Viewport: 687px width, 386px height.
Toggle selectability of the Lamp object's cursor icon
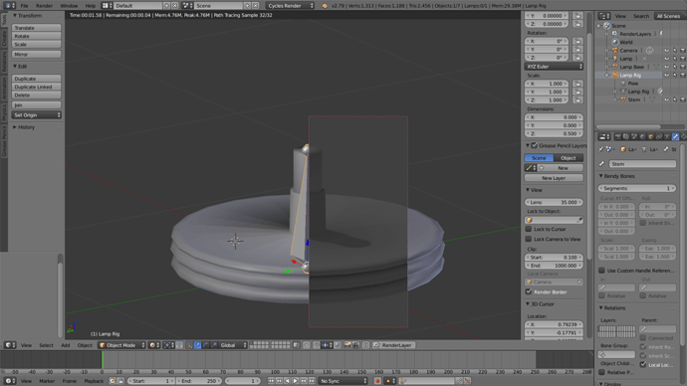tap(675, 59)
